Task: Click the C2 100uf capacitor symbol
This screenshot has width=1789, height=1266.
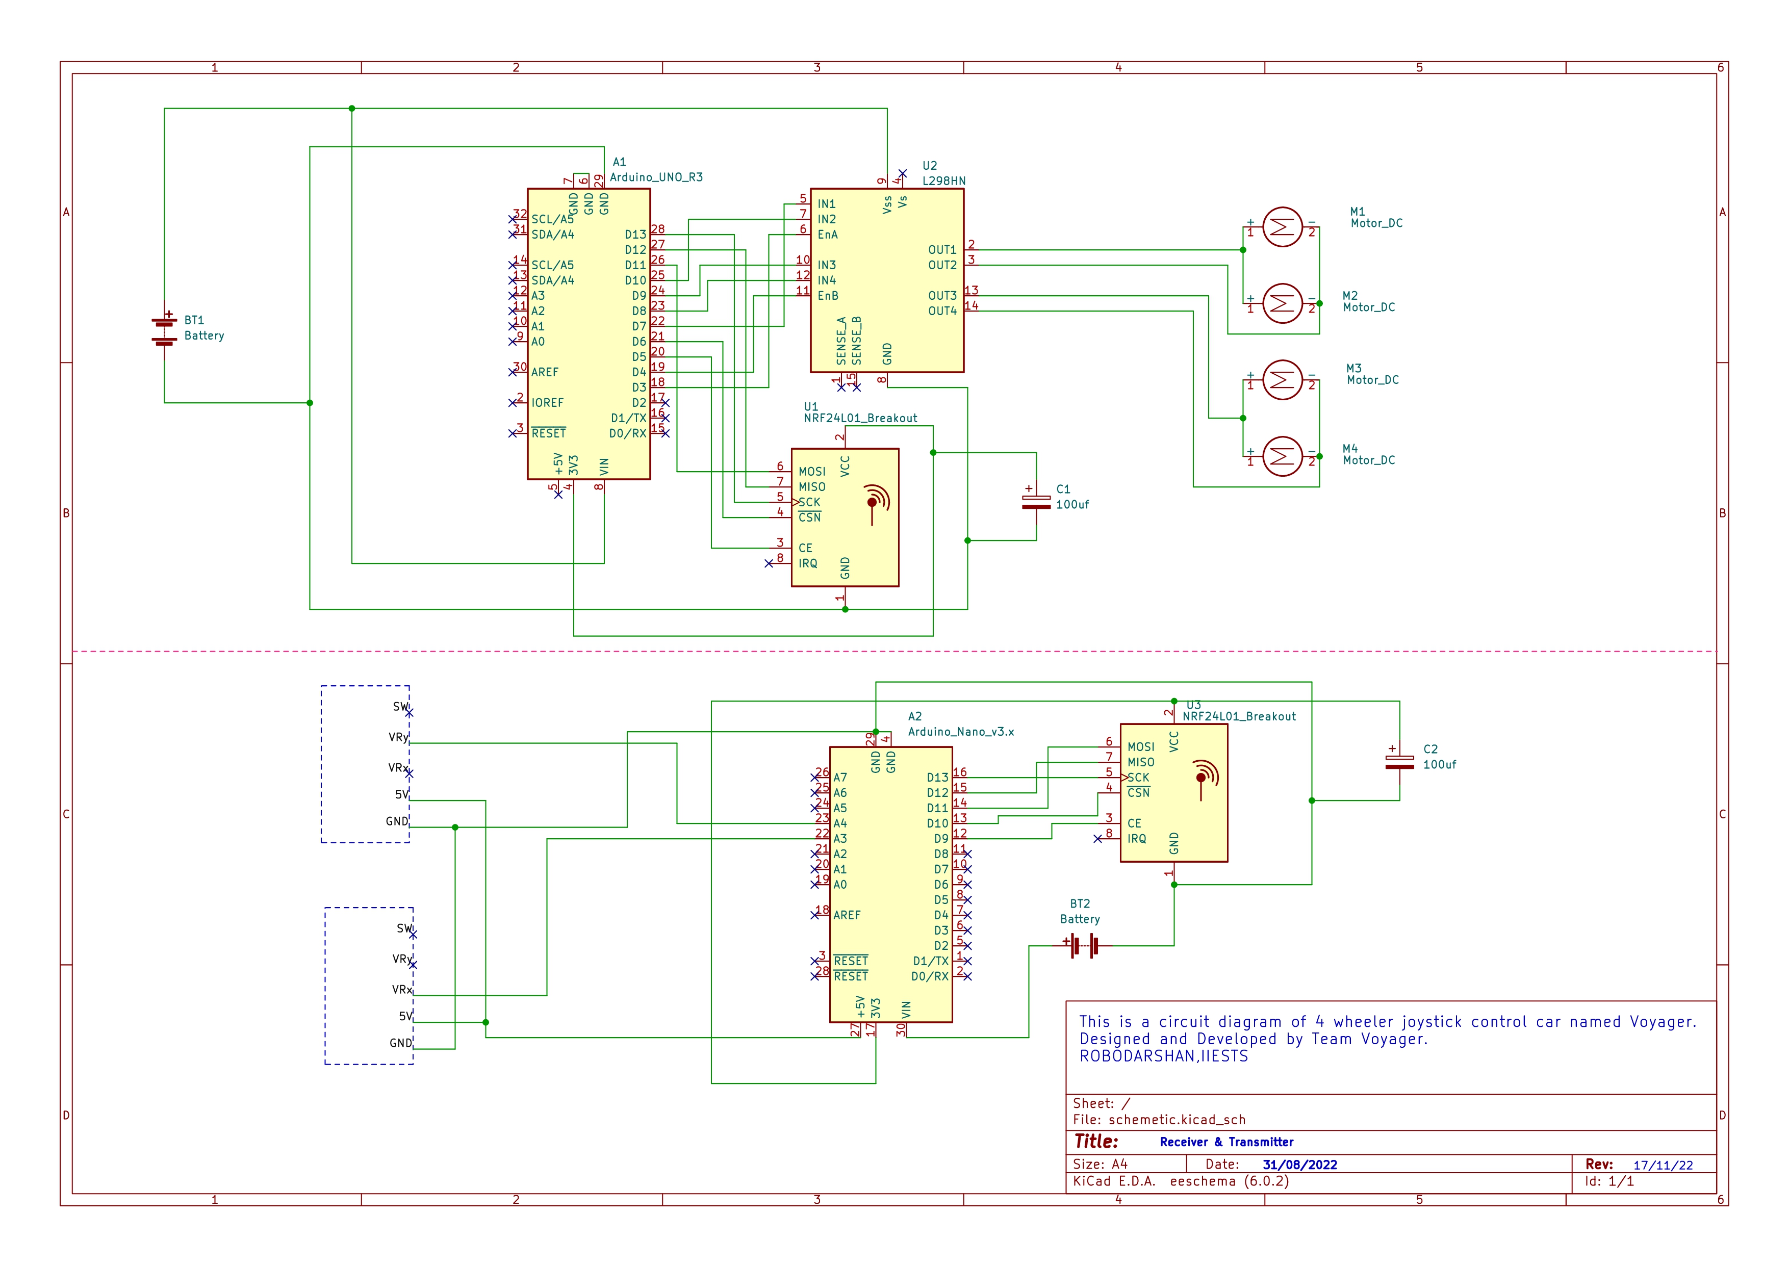Action: (1399, 762)
